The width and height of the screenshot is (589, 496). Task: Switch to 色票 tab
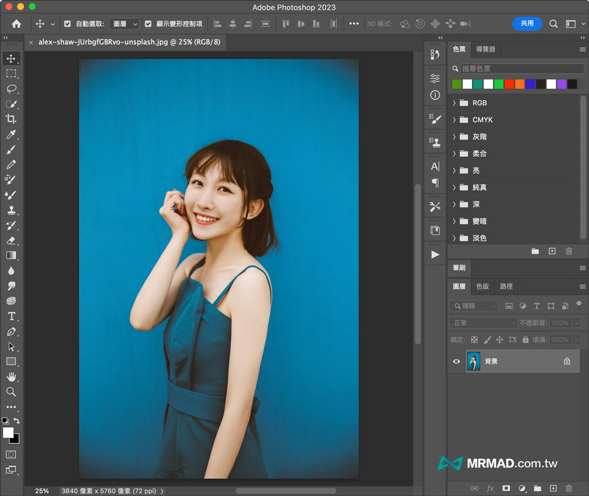459,49
